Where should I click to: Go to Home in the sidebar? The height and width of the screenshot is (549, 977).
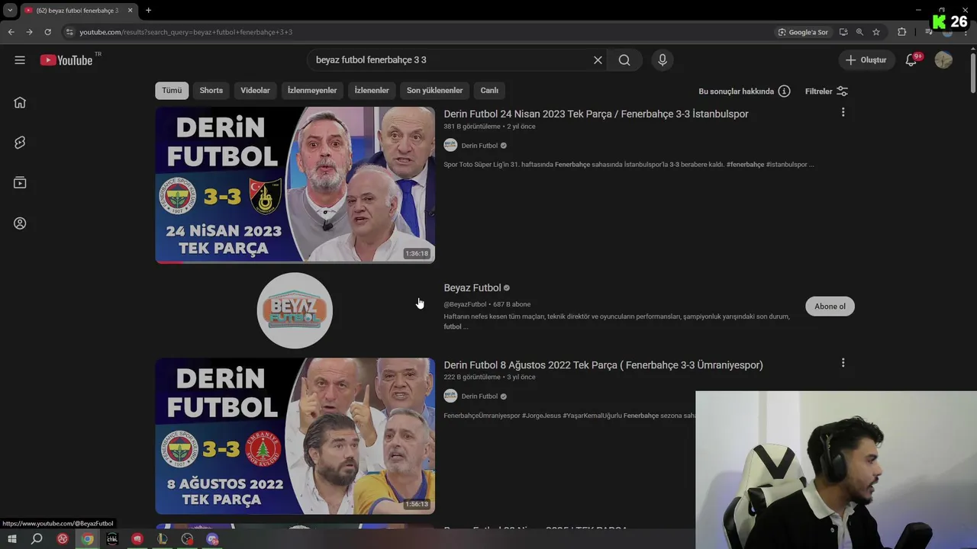(20, 102)
